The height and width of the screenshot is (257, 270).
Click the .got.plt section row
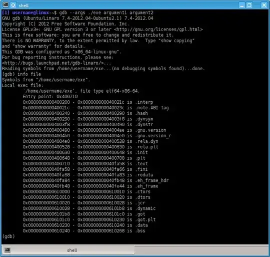pos(89,219)
